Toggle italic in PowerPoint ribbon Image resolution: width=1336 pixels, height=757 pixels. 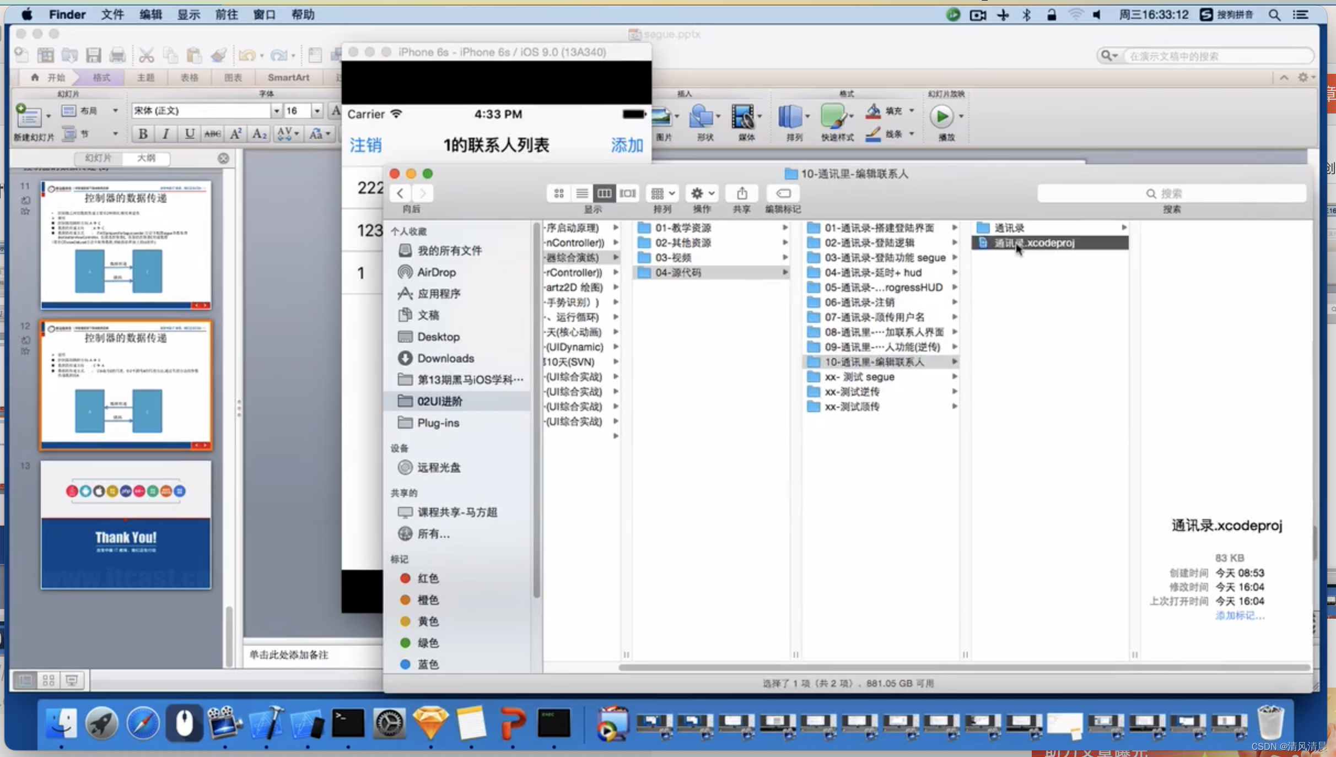(165, 133)
